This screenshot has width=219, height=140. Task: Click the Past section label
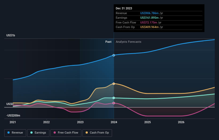(108, 42)
